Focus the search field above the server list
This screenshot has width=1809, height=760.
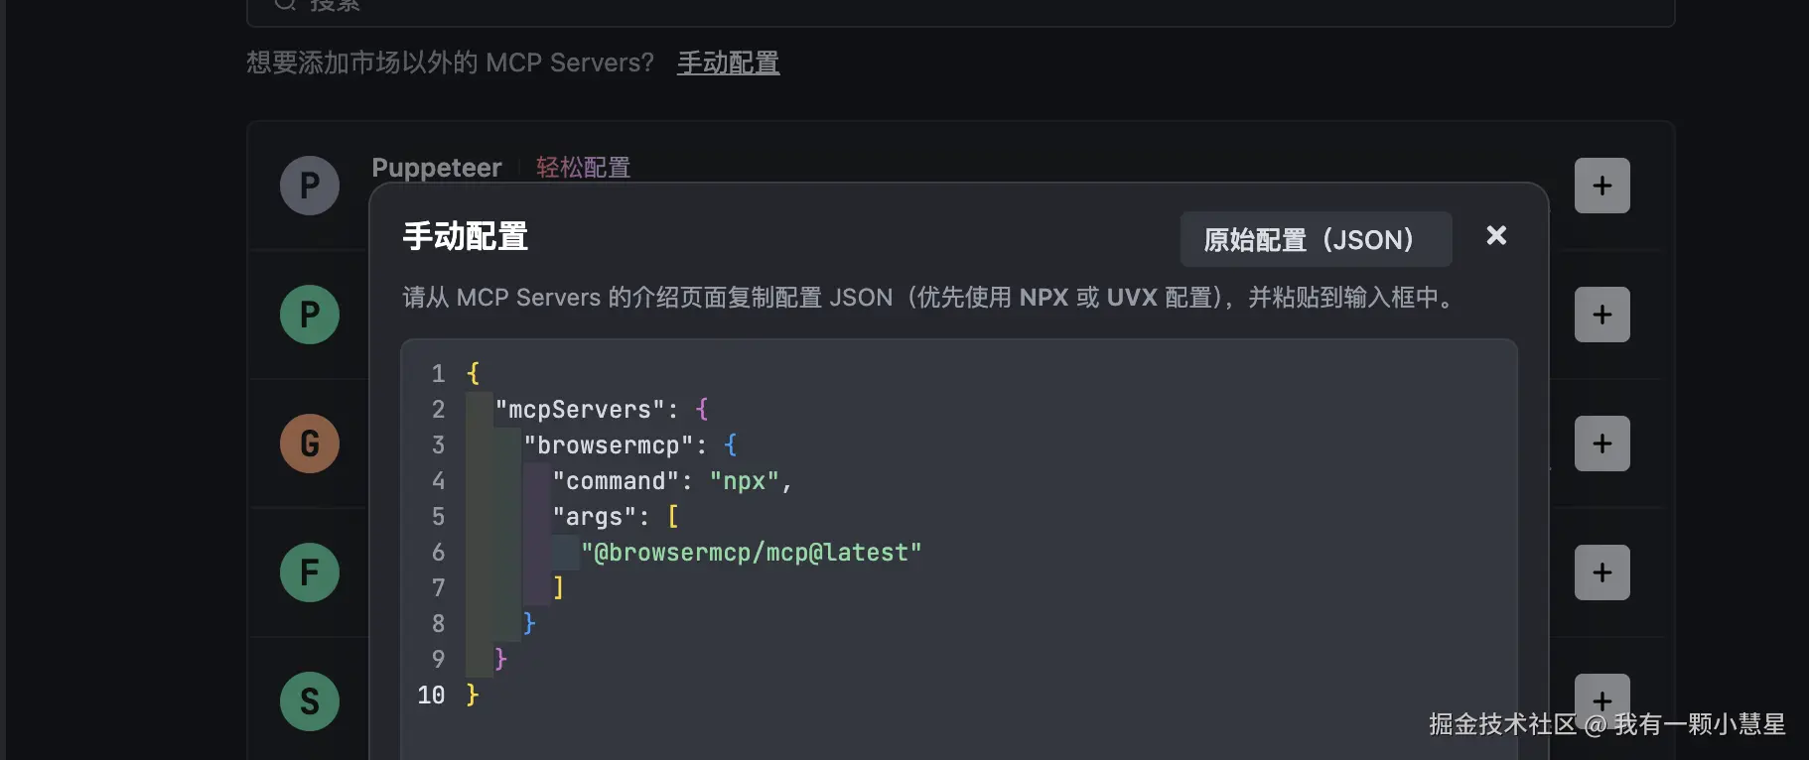[x=960, y=8]
